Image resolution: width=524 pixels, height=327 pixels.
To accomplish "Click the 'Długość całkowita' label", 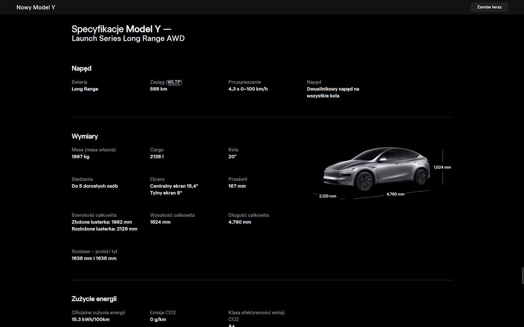I will (x=249, y=215).
